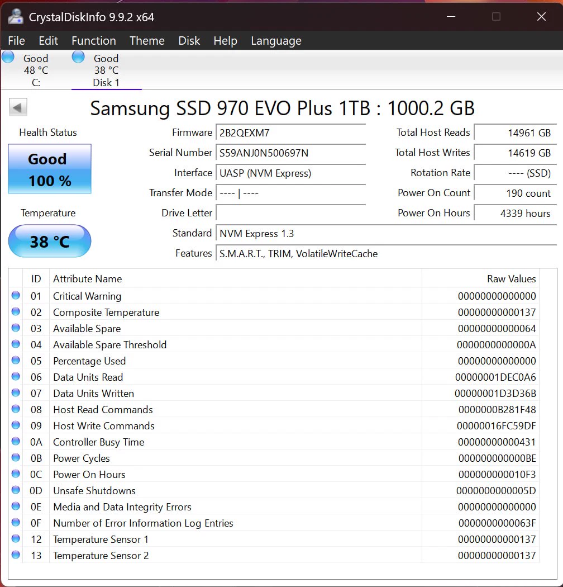The height and width of the screenshot is (587, 563).
Task: Go to previous disk with left arrow button
Action: coord(18,108)
